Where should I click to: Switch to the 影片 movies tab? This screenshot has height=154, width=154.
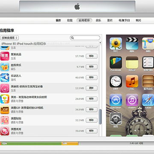pyautogui.click(x=110, y=21)
